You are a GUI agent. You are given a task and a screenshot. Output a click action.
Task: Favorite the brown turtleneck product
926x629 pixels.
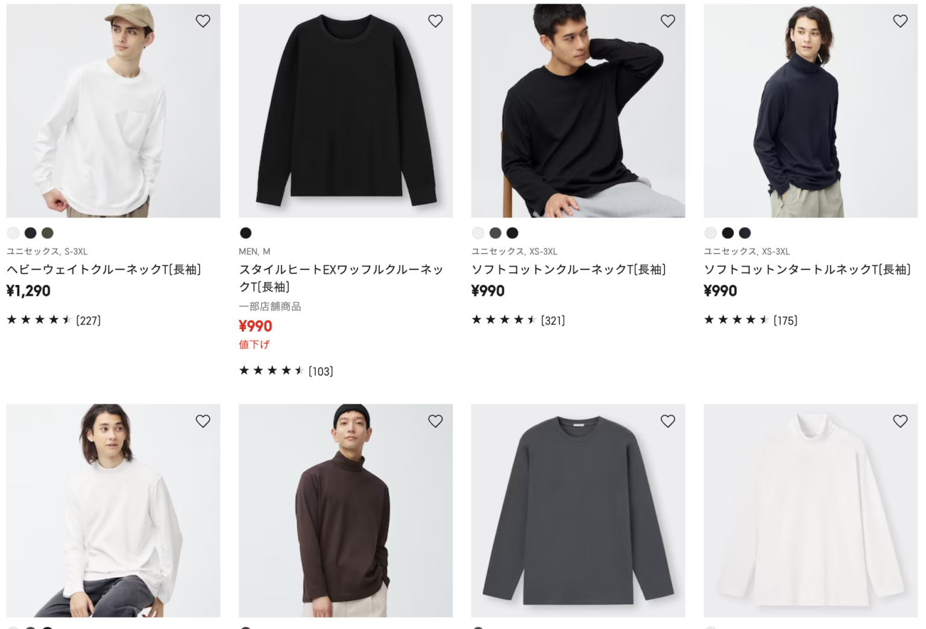[x=435, y=421]
